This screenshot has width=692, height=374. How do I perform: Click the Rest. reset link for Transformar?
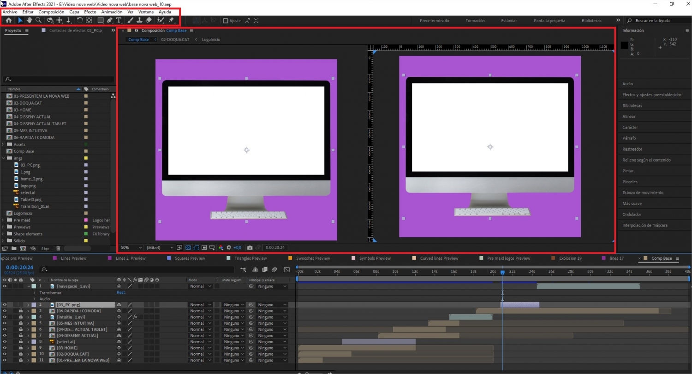(121, 292)
